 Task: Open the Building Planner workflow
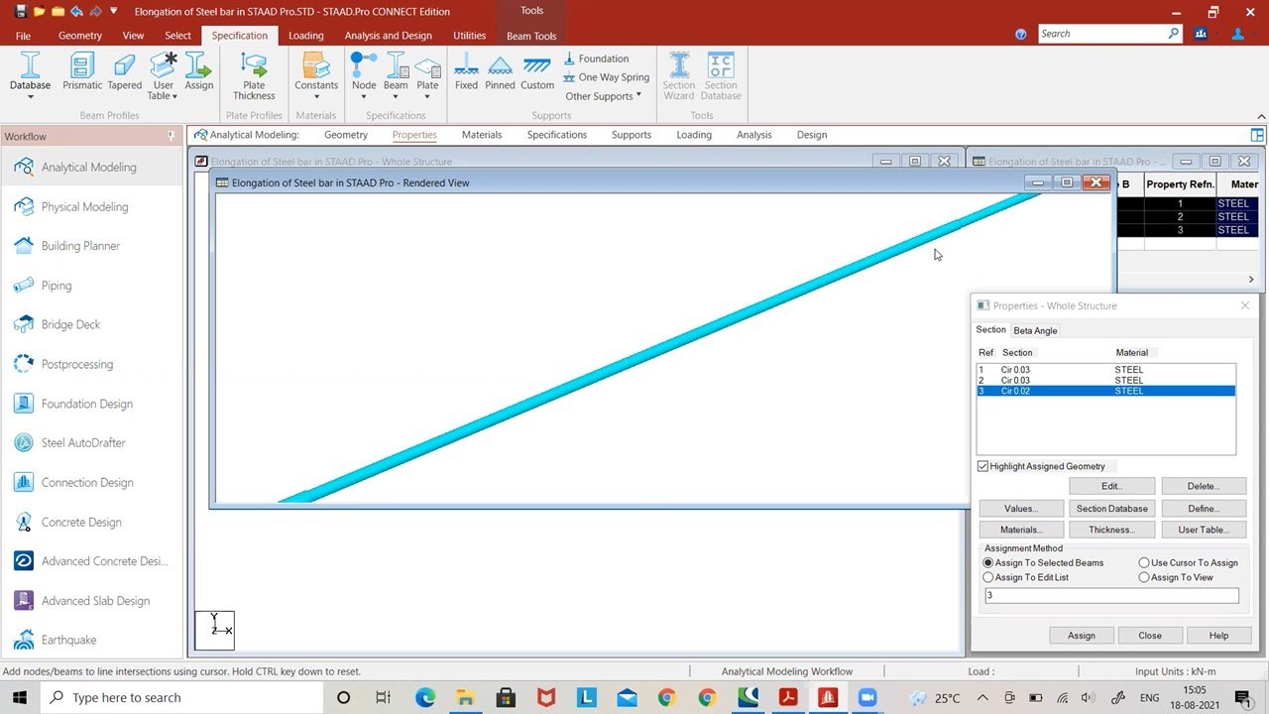pyautogui.click(x=91, y=246)
